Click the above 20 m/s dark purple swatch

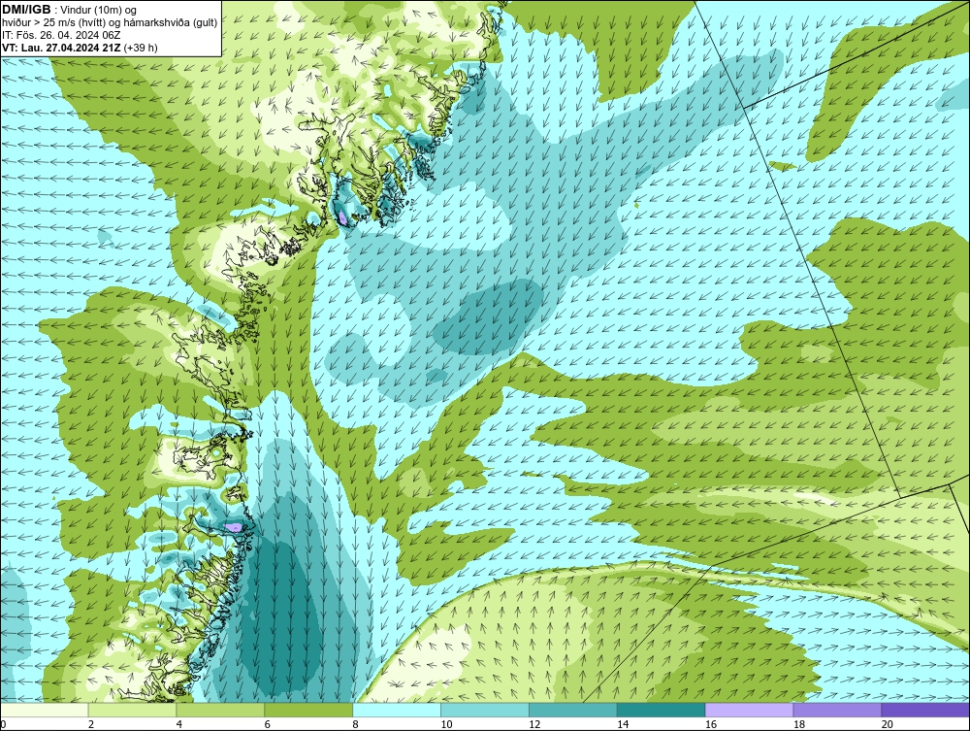[925, 710]
